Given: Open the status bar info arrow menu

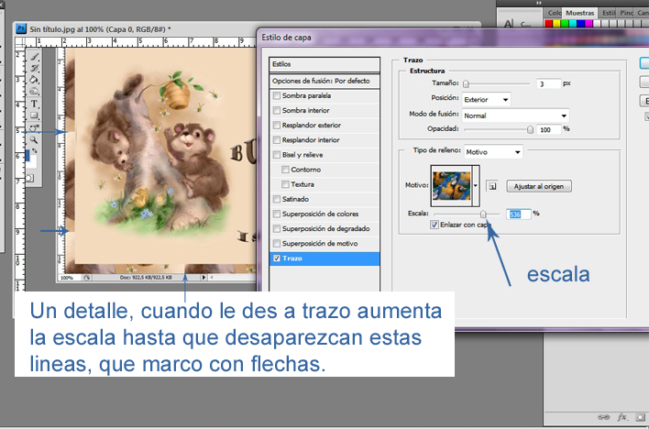Looking at the screenshot, I should [x=203, y=278].
